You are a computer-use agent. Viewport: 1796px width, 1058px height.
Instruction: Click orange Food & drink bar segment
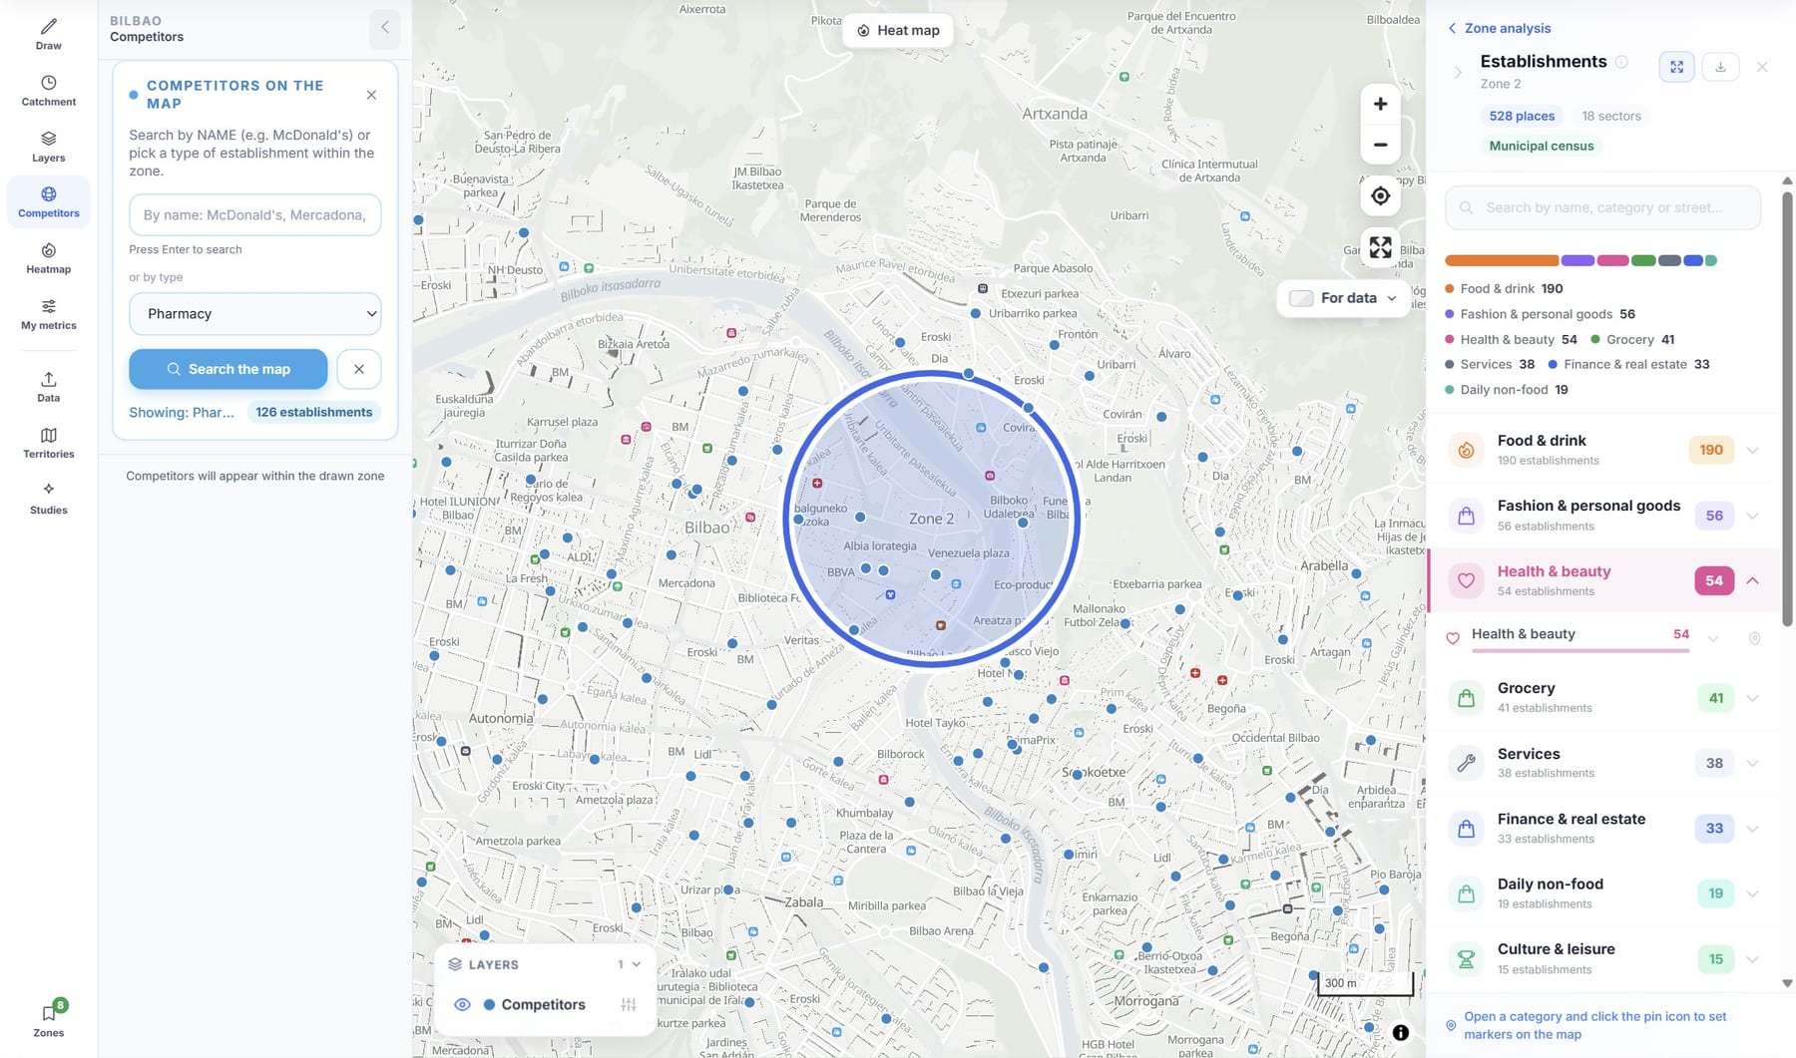tap(1502, 260)
